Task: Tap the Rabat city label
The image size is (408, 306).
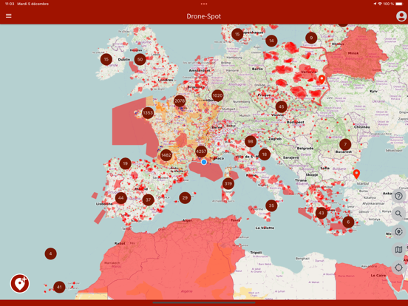Action: (x=120, y=243)
